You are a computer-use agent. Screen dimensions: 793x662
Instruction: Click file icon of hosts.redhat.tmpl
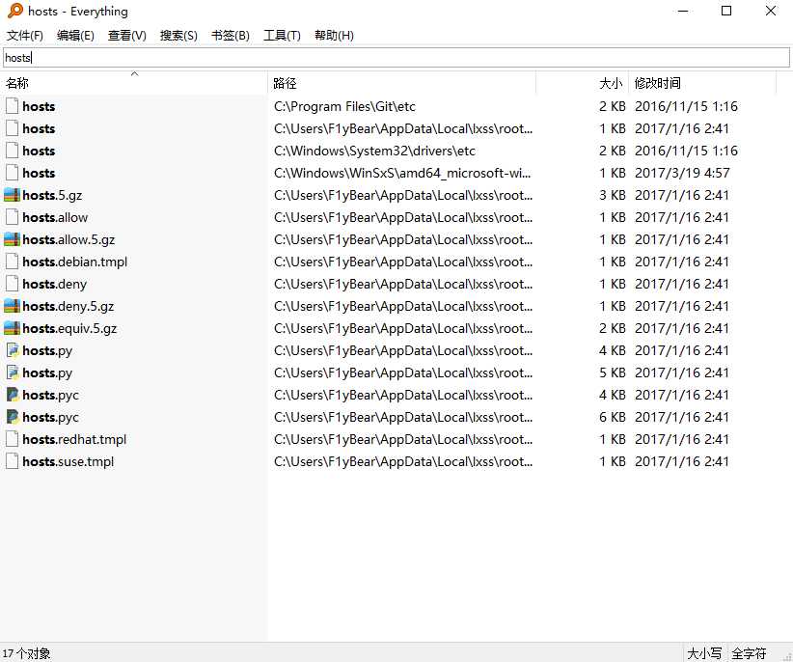(x=13, y=439)
